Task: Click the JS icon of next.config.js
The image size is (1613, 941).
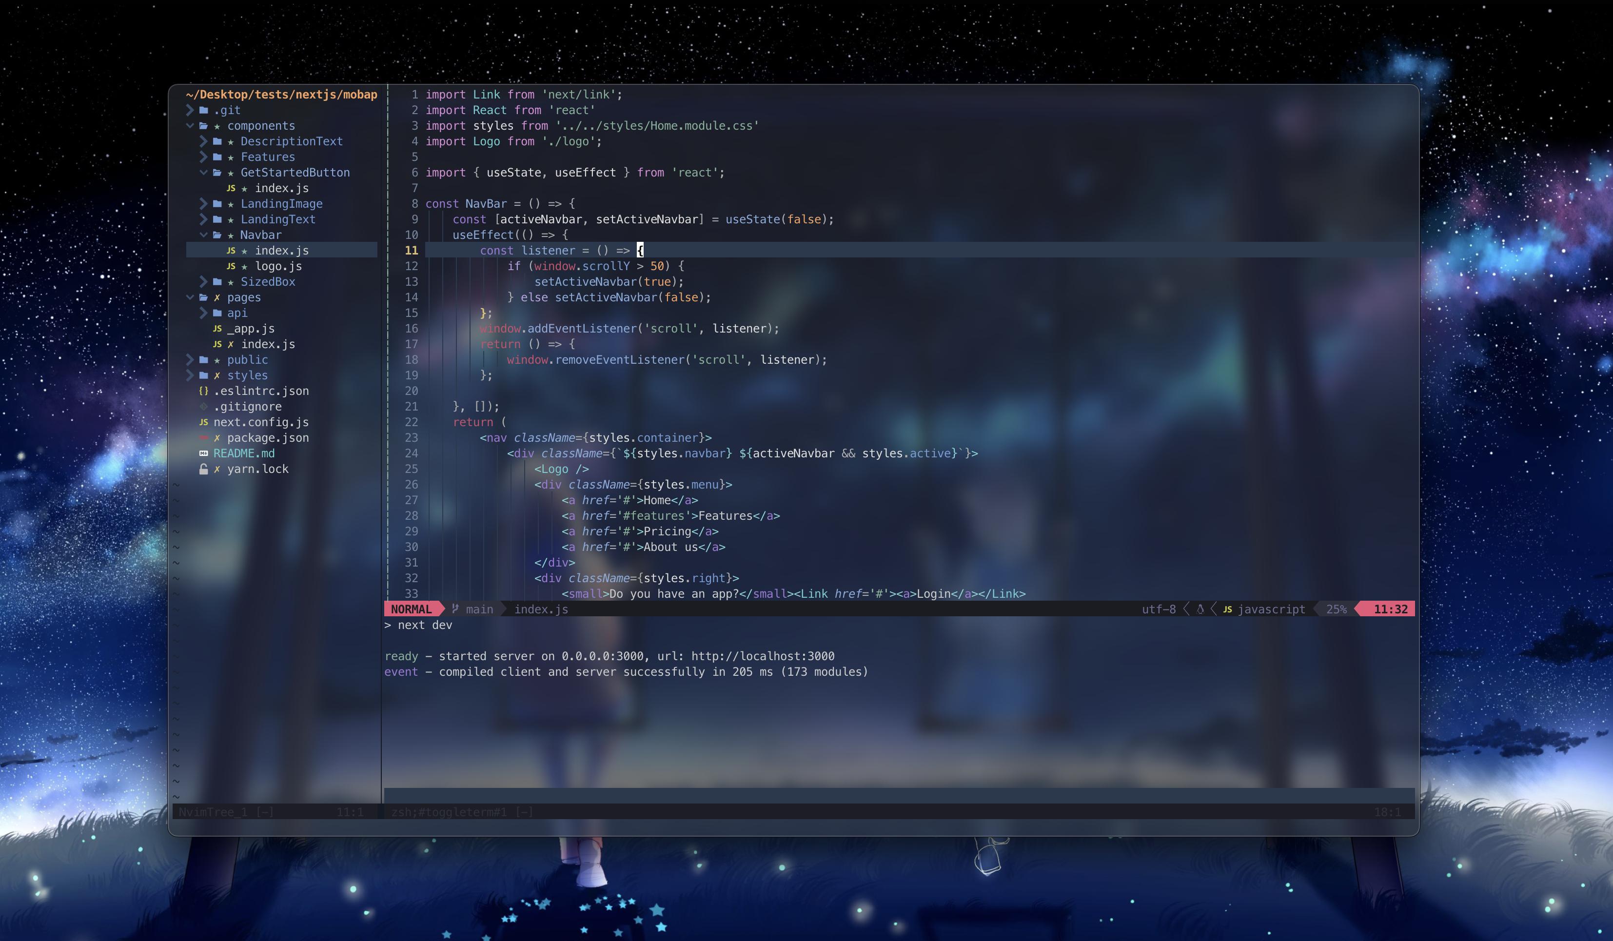Action: (x=203, y=423)
